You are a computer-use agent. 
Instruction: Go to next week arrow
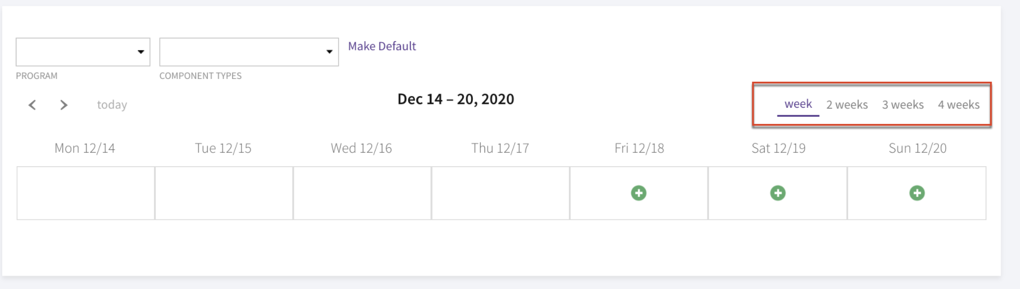[x=63, y=104]
